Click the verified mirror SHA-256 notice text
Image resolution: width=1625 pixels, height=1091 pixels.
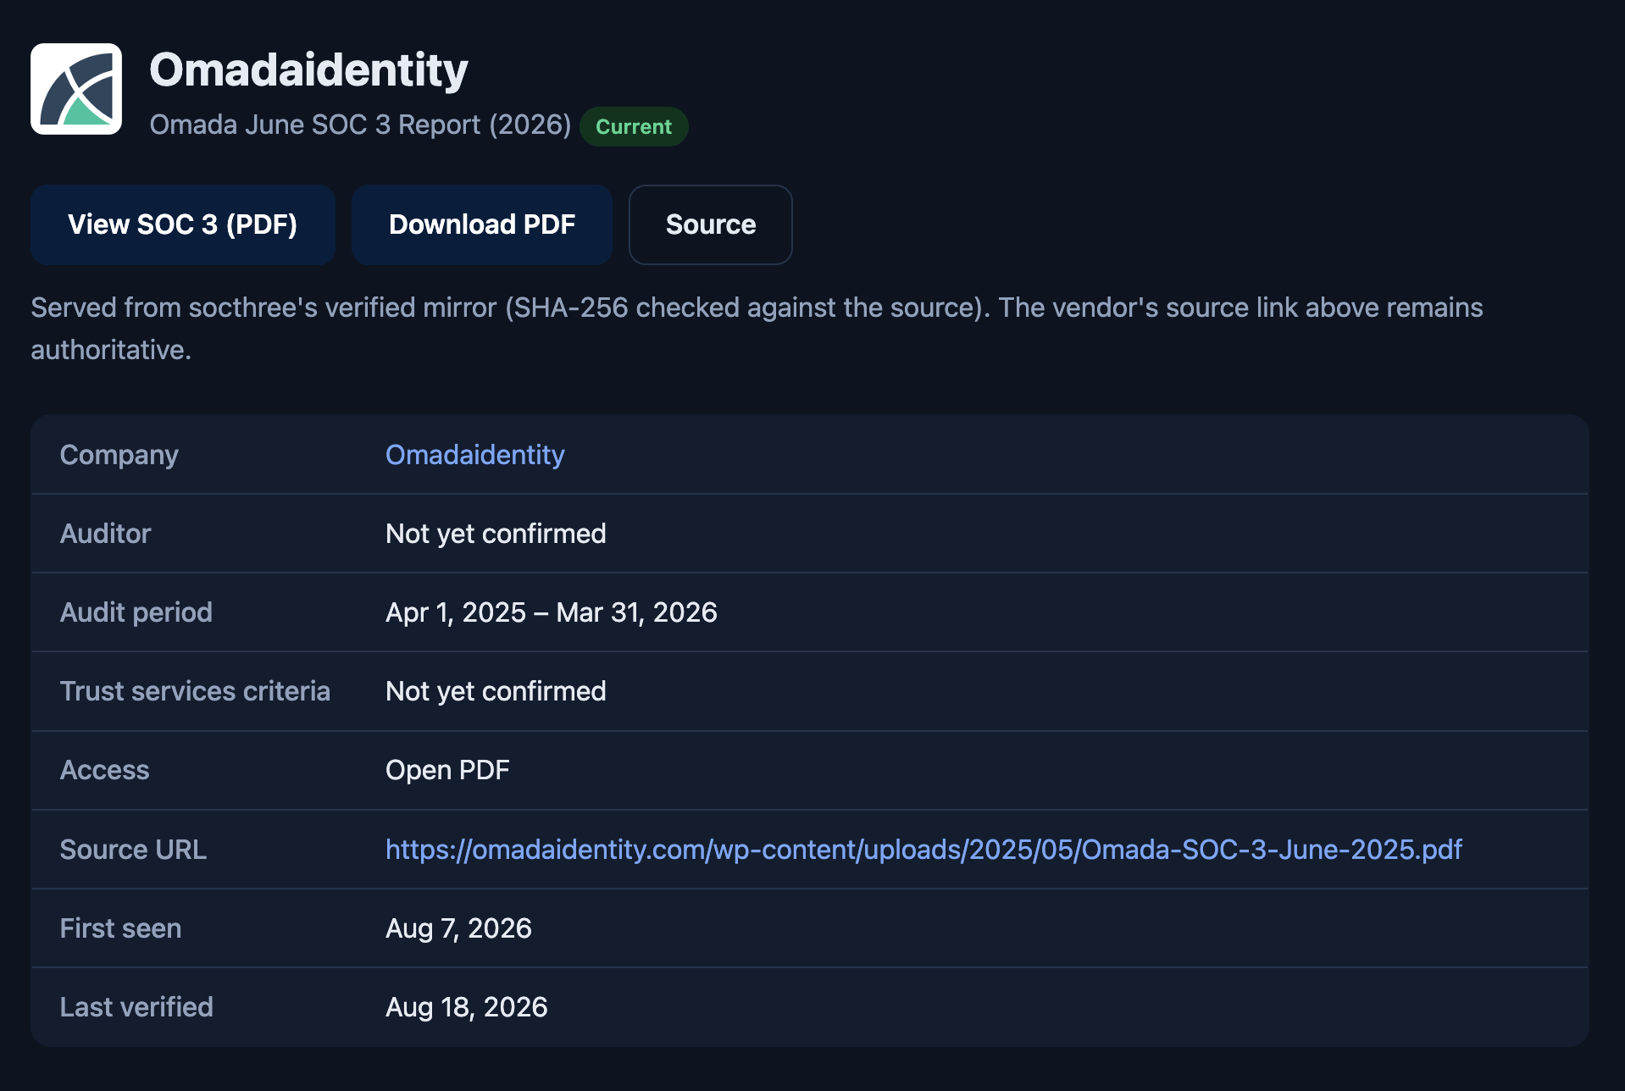tap(757, 329)
